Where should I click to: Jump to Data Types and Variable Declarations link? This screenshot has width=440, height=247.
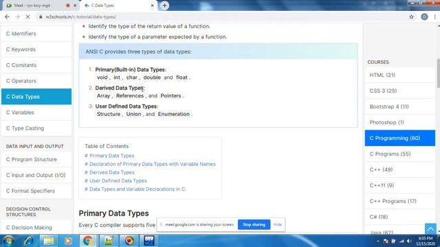pos(135,189)
